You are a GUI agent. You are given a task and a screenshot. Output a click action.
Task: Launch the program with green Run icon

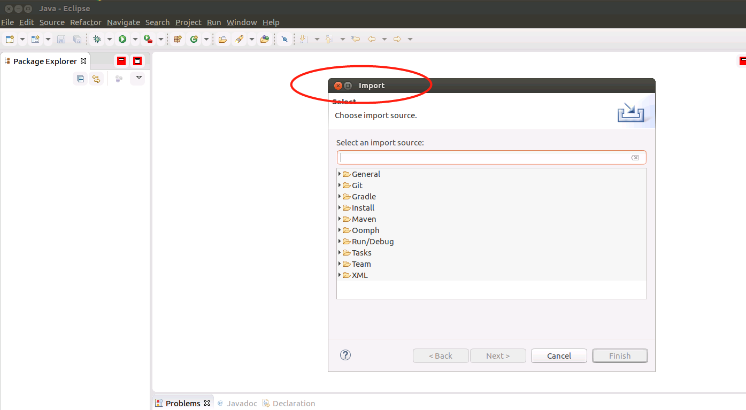pyautogui.click(x=122, y=39)
